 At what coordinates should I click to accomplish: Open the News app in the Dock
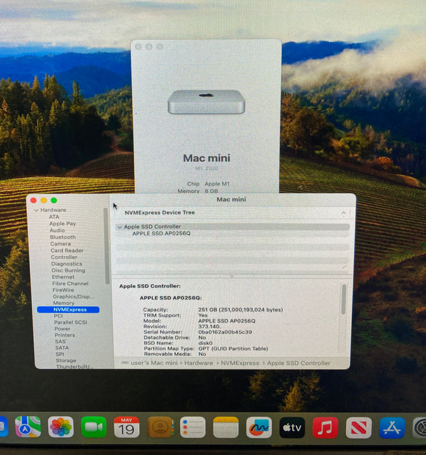pyautogui.click(x=358, y=428)
